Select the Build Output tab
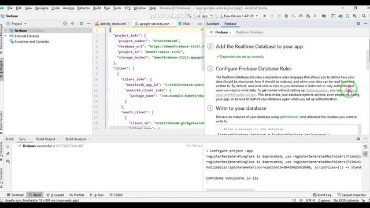This screenshot has height=208, width=370. coord(46,139)
